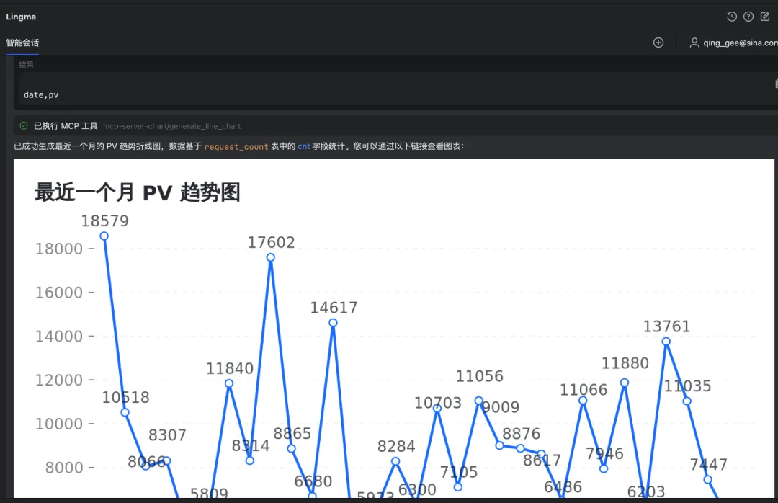Click the 17602 data point marker
This screenshot has height=503, width=778.
(x=270, y=257)
